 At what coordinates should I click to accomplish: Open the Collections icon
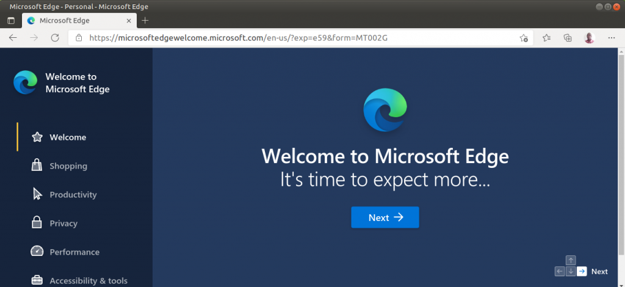[568, 38]
